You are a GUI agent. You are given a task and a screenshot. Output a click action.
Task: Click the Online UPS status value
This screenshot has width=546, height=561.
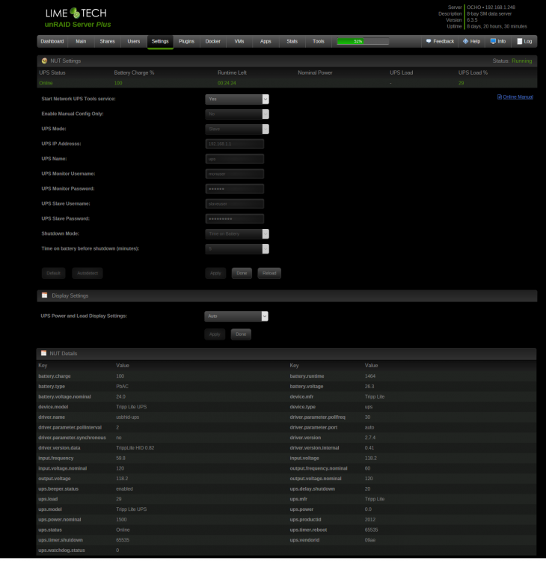[46, 83]
